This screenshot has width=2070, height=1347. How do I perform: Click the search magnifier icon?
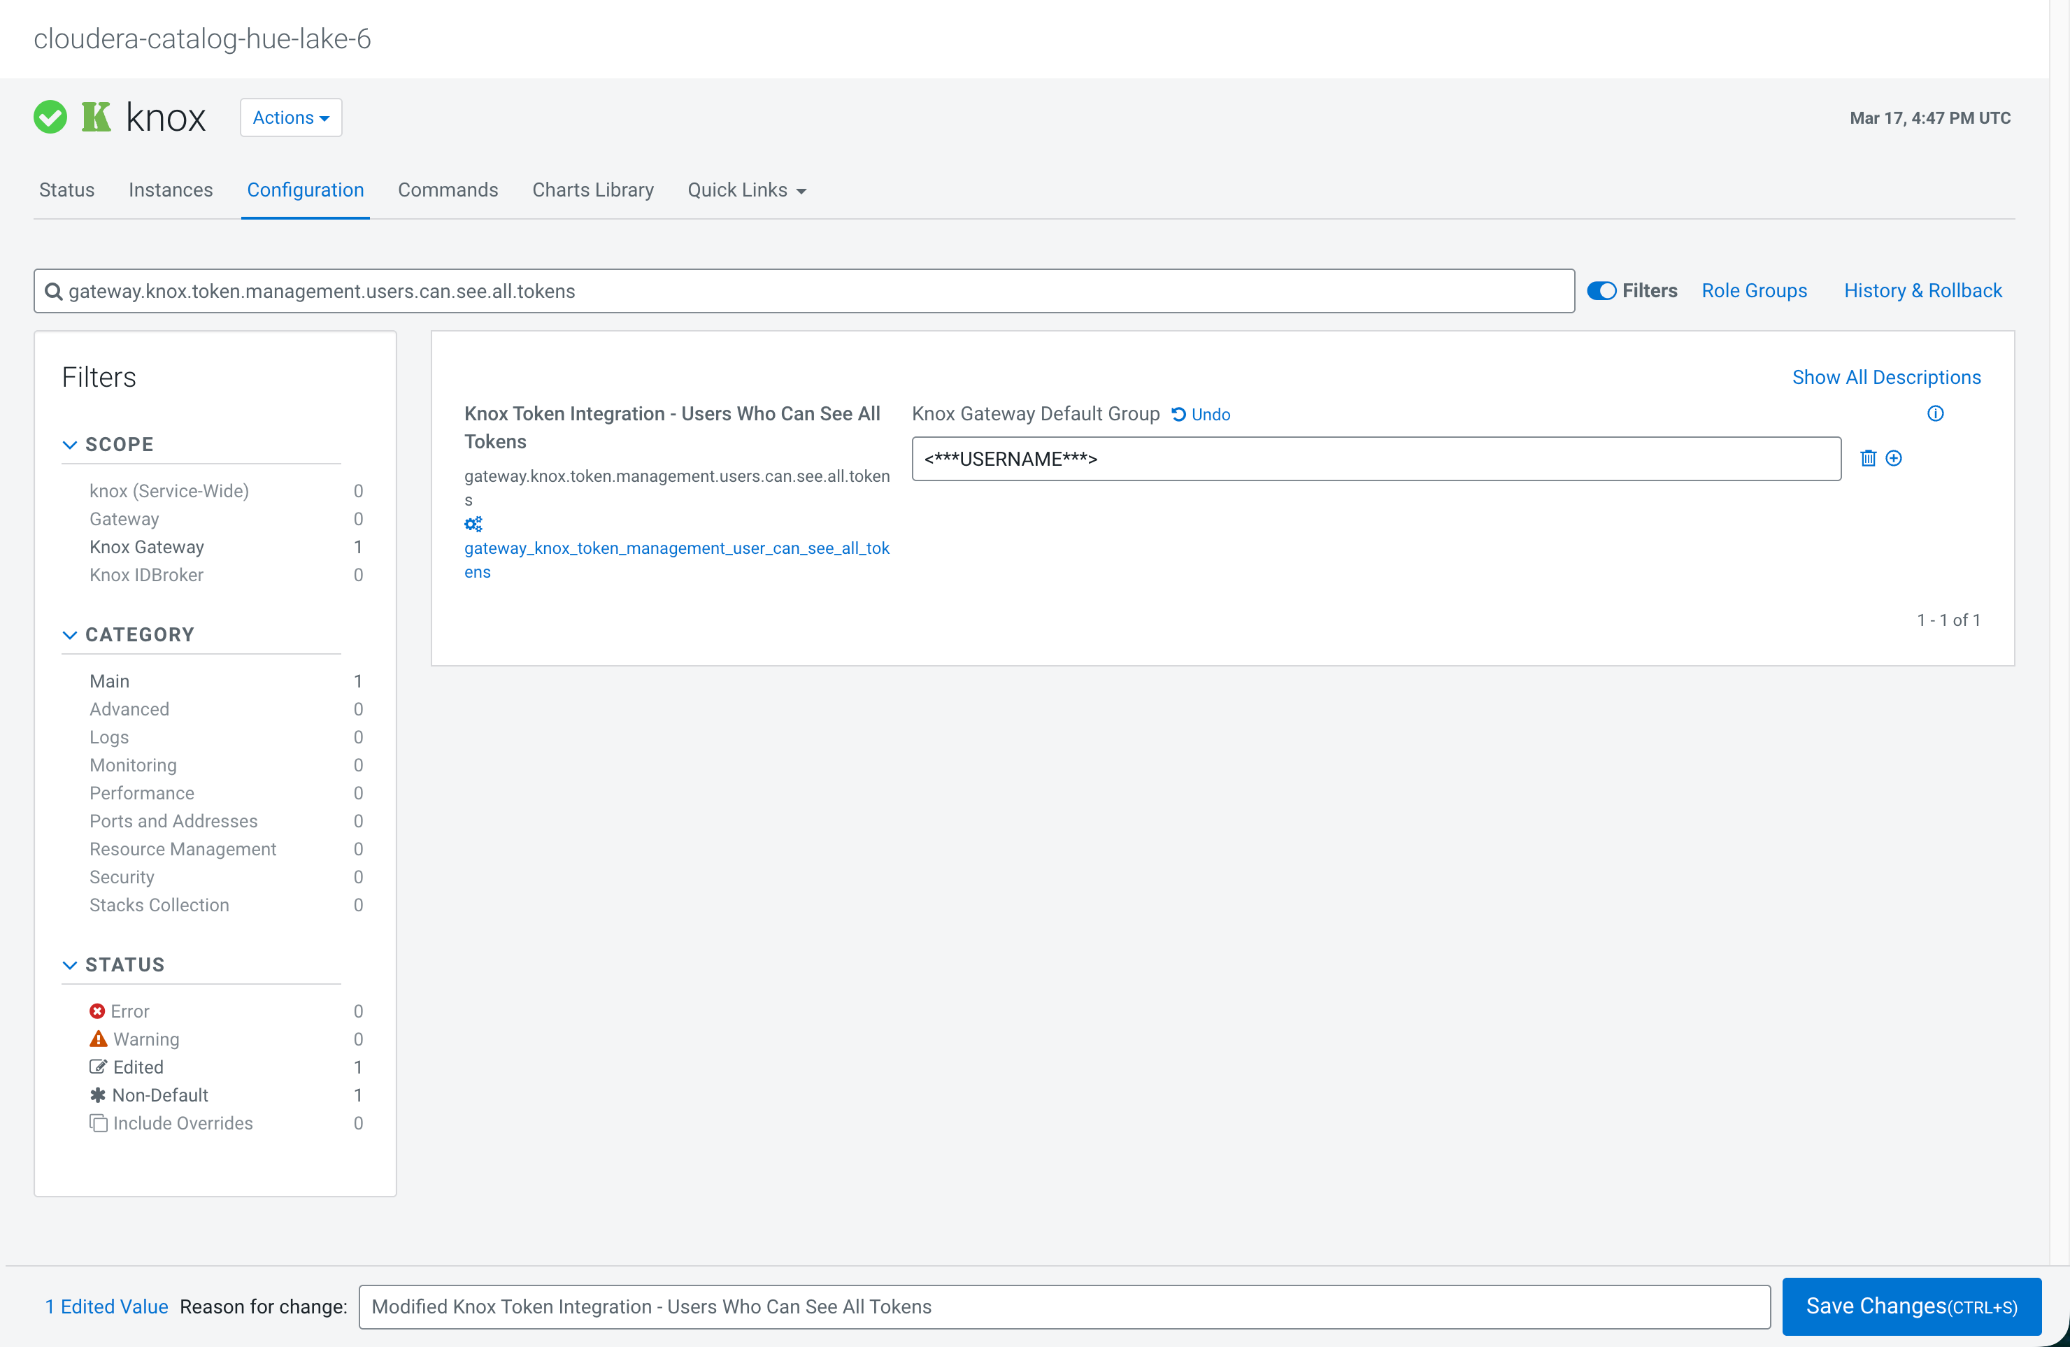click(x=54, y=292)
